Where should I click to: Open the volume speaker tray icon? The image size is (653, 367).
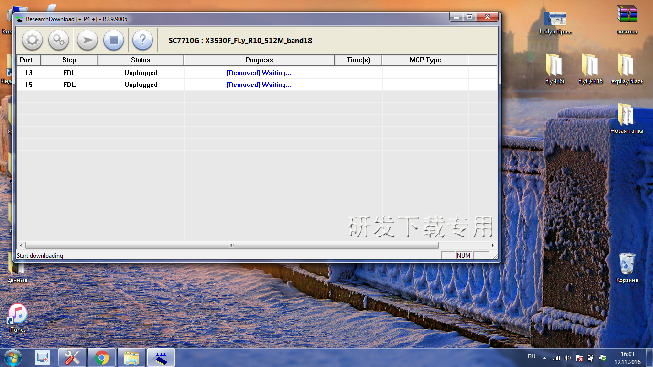tap(567, 357)
